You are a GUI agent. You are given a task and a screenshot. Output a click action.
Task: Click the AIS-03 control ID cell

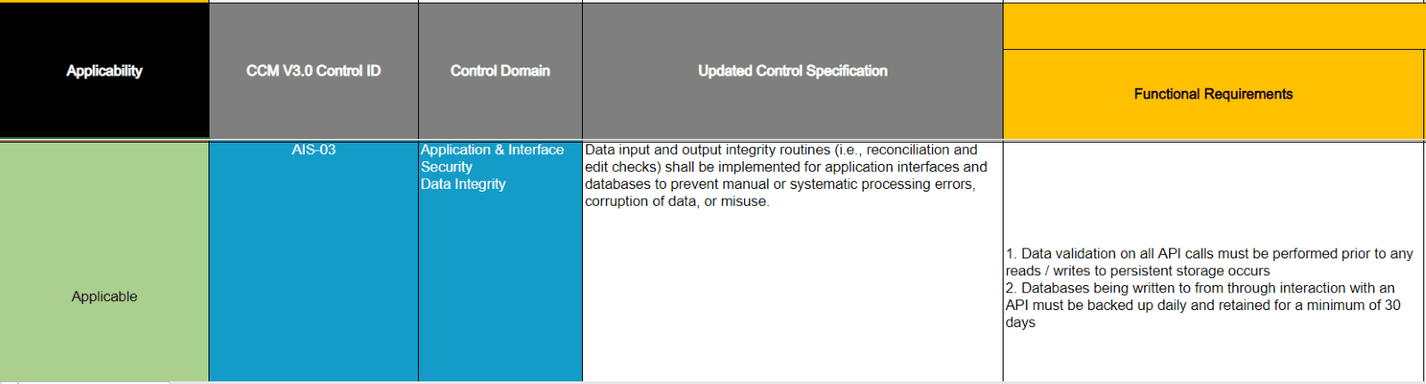314,150
